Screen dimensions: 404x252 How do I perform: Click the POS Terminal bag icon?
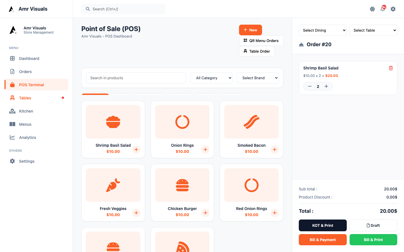click(12, 85)
